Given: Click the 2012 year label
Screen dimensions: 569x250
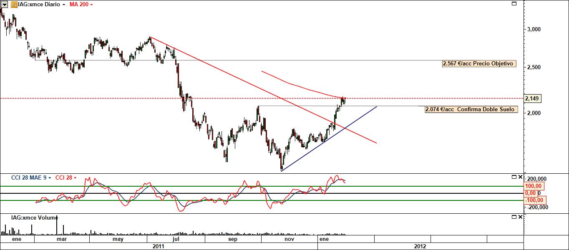Looking at the screenshot, I should coord(420,246).
